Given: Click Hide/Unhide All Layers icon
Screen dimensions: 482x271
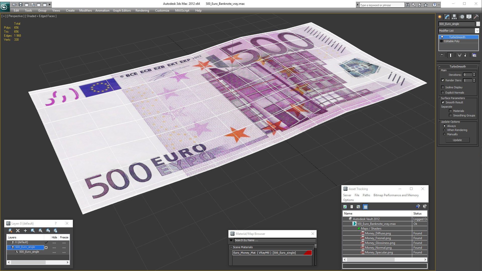Looking at the screenshot, I should point(48,231).
